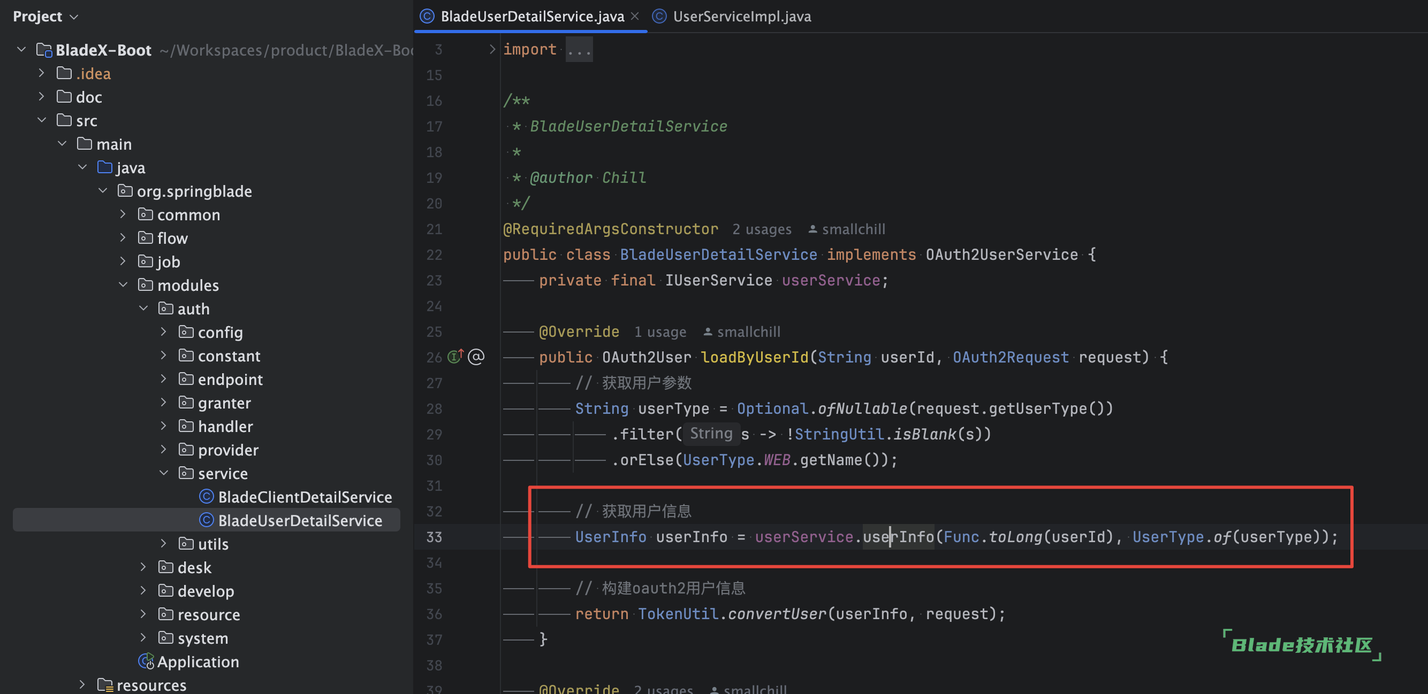Viewport: 1428px width, 694px height.
Task: Collapse the auth package
Action: coord(143,309)
